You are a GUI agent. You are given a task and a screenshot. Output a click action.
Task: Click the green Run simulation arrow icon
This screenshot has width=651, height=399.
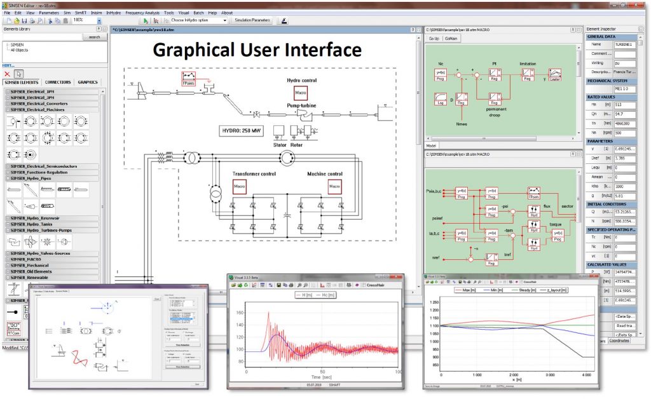point(146,20)
